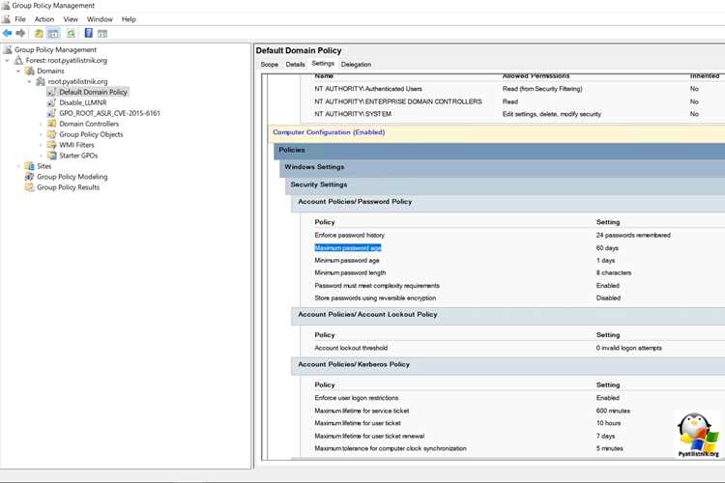Image resolution: width=725 pixels, height=483 pixels.
Task: Open the Window menu
Action: click(100, 19)
